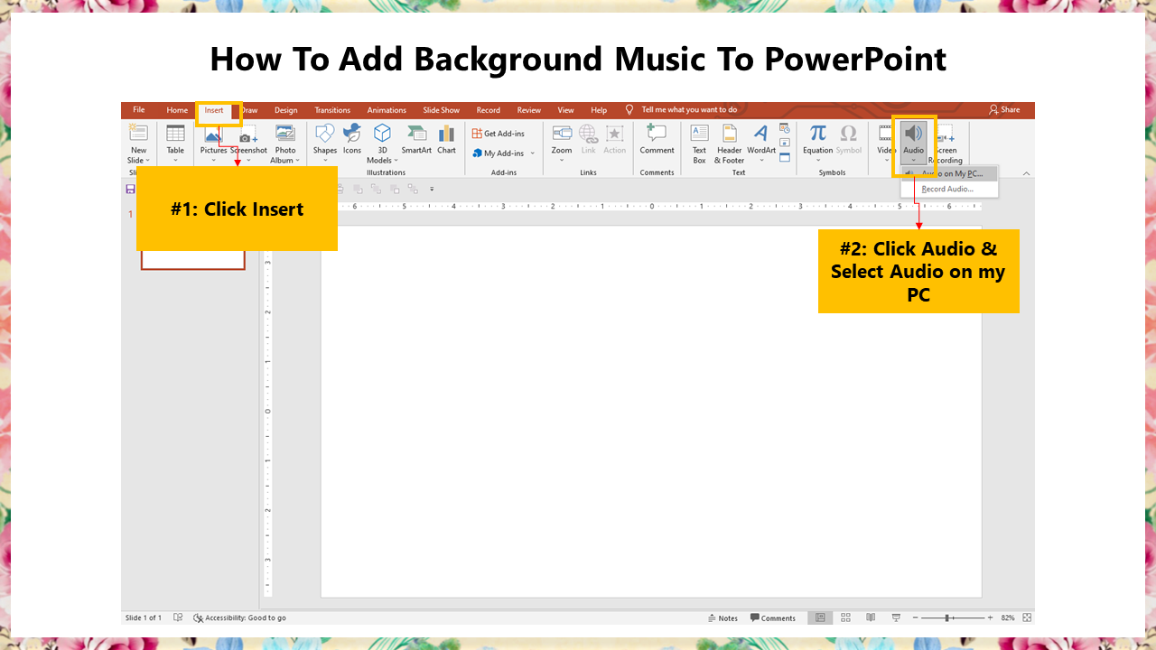Expand the Zoom dropdown arrow in Links

click(x=562, y=161)
